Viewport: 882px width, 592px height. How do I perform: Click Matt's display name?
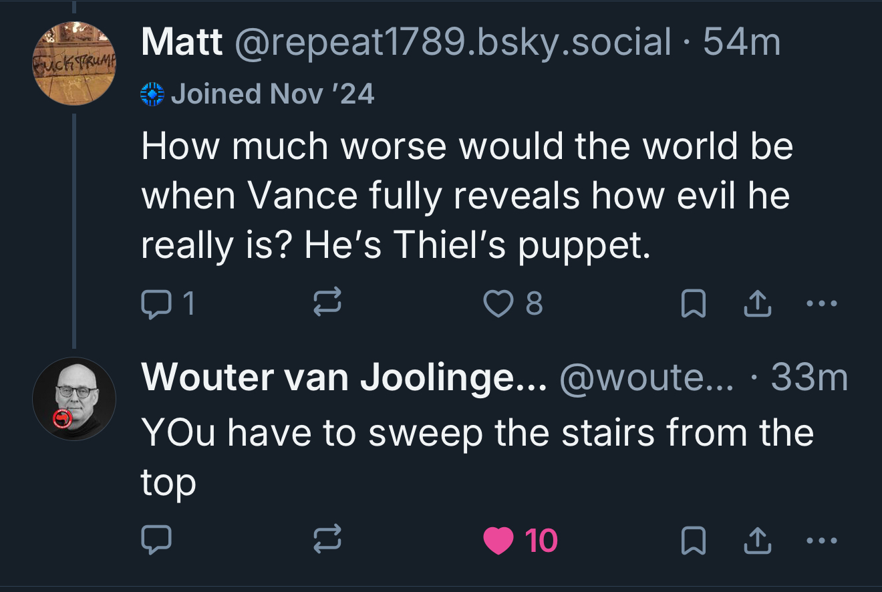coord(182,43)
